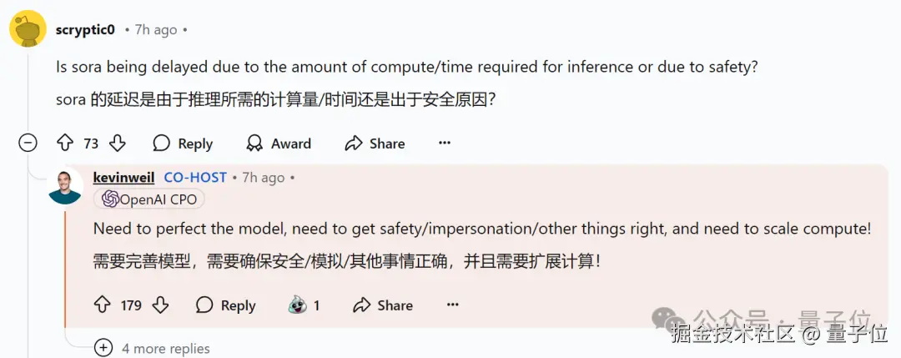Give an Award to scryptic0's comment

coord(279,144)
